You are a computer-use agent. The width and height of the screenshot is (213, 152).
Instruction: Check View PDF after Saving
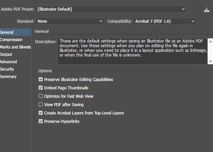[41, 105]
